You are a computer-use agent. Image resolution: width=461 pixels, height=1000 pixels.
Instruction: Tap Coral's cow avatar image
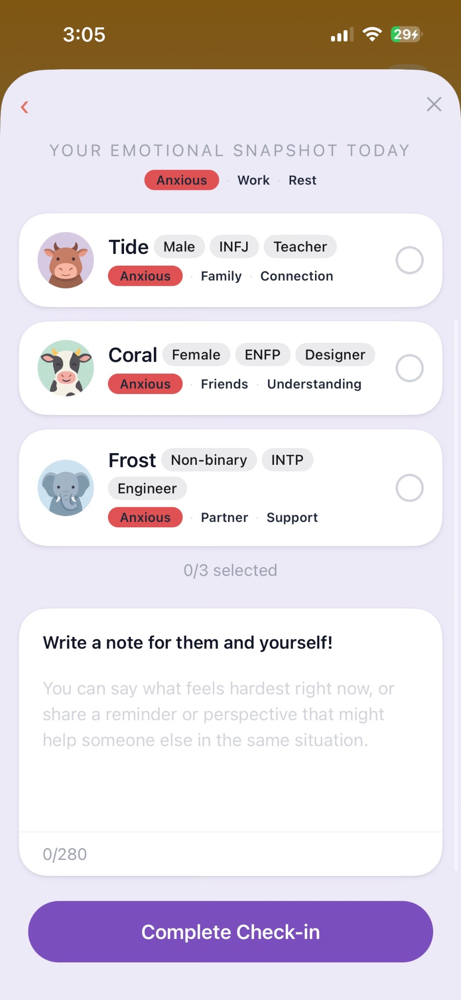point(65,368)
